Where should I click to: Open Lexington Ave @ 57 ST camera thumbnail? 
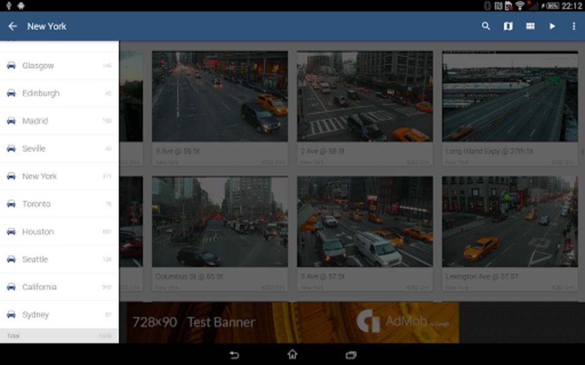(x=510, y=221)
